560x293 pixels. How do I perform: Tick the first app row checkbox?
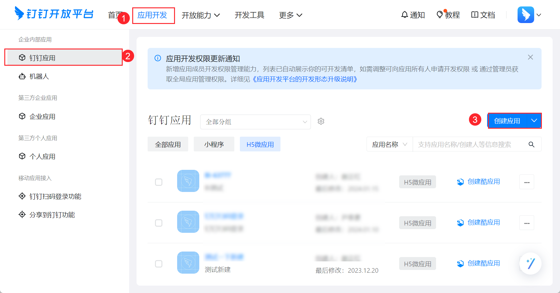[x=159, y=182]
